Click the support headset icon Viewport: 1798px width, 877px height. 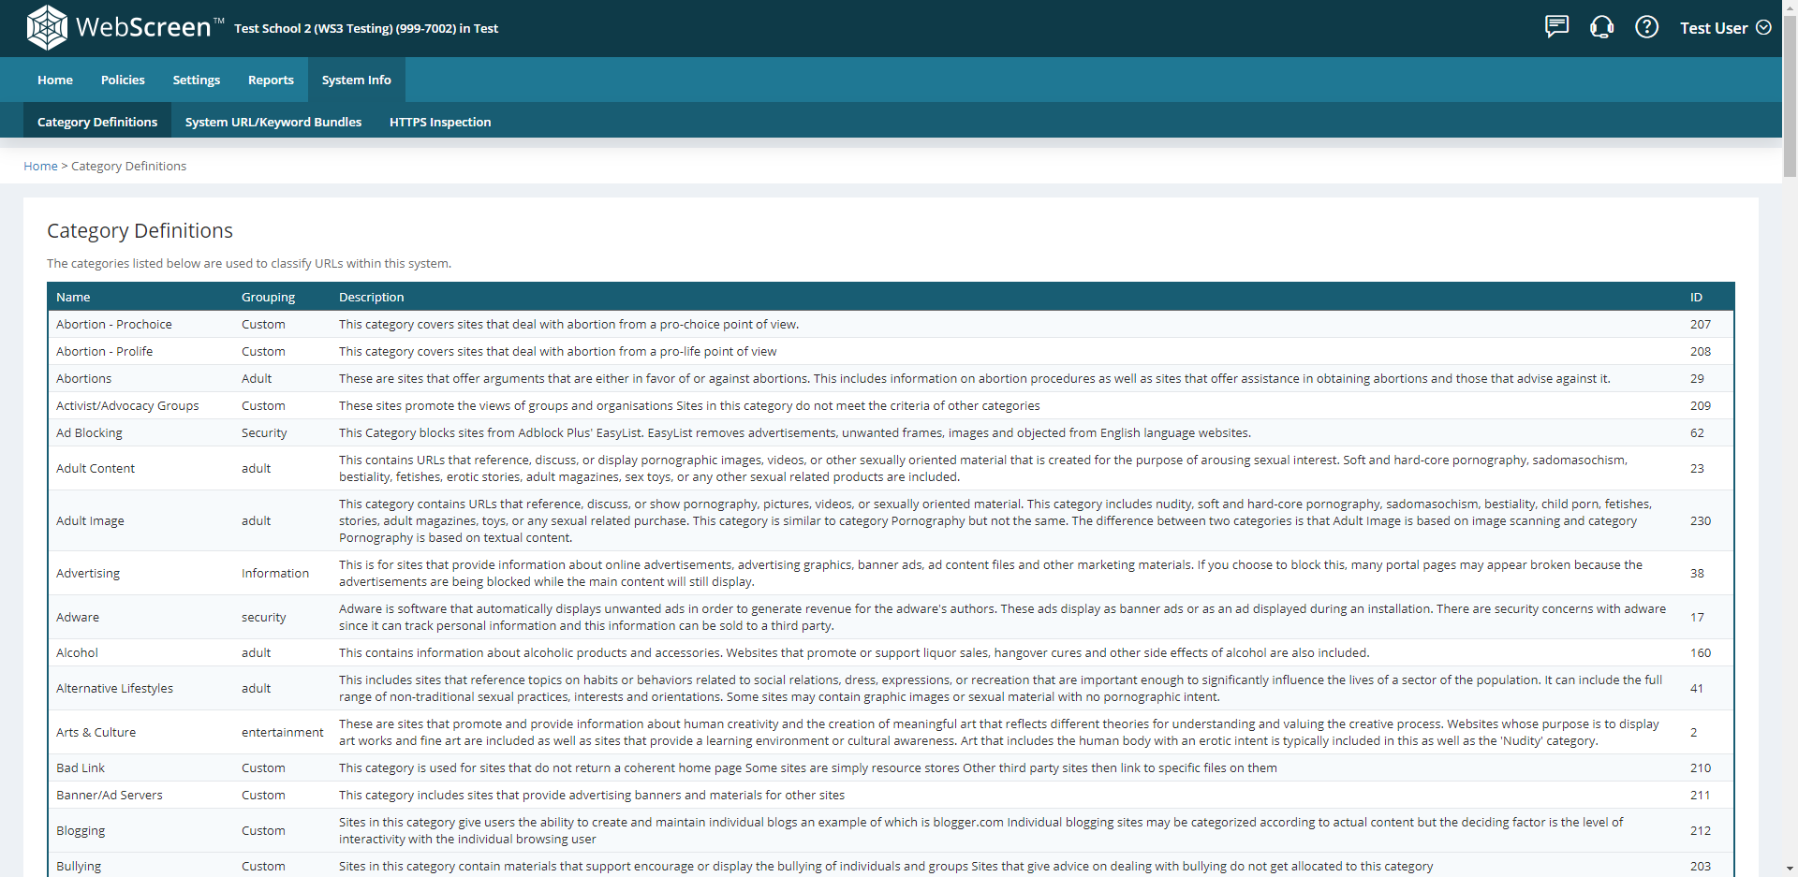(1601, 27)
